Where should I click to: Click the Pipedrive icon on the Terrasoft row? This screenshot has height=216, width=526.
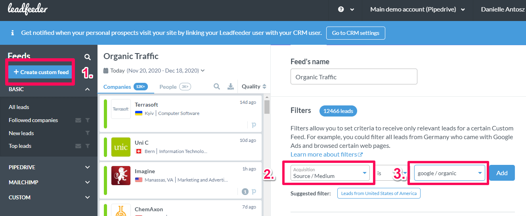click(x=254, y=125)
